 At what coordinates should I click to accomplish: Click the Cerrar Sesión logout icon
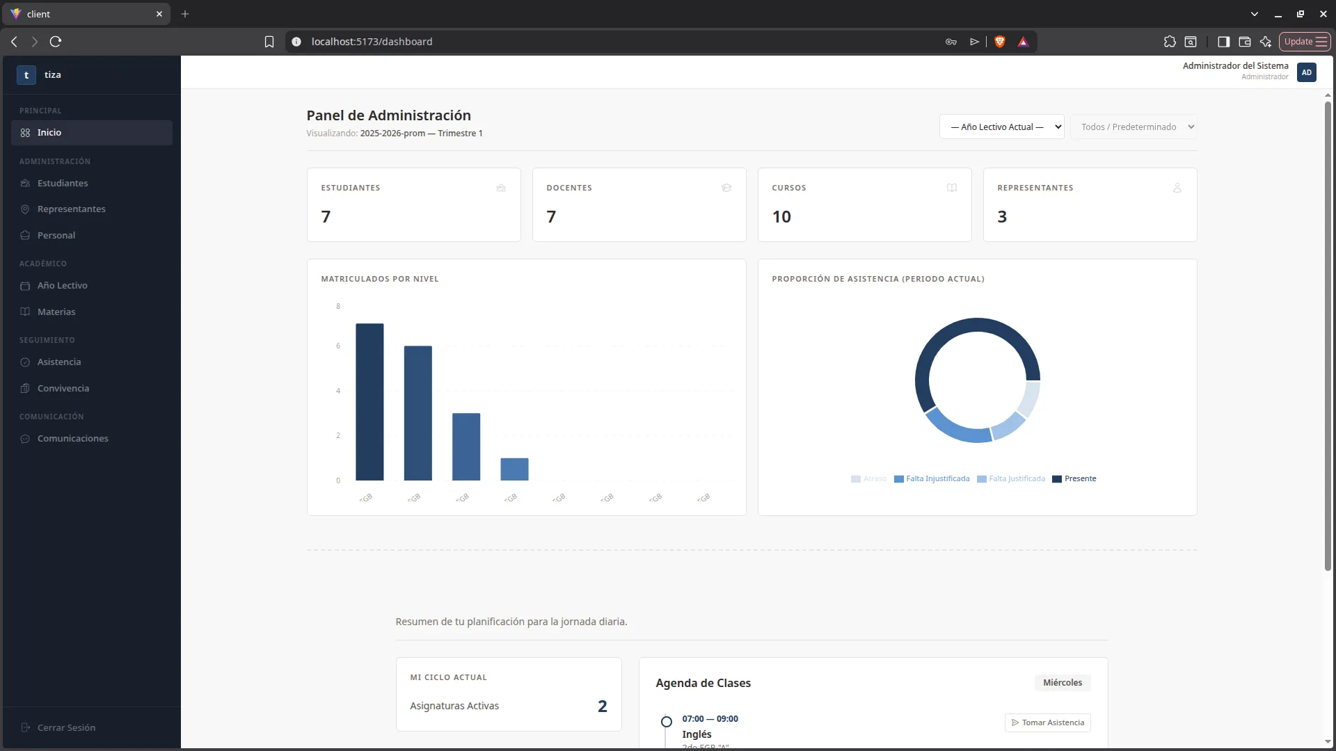[26, 727]
